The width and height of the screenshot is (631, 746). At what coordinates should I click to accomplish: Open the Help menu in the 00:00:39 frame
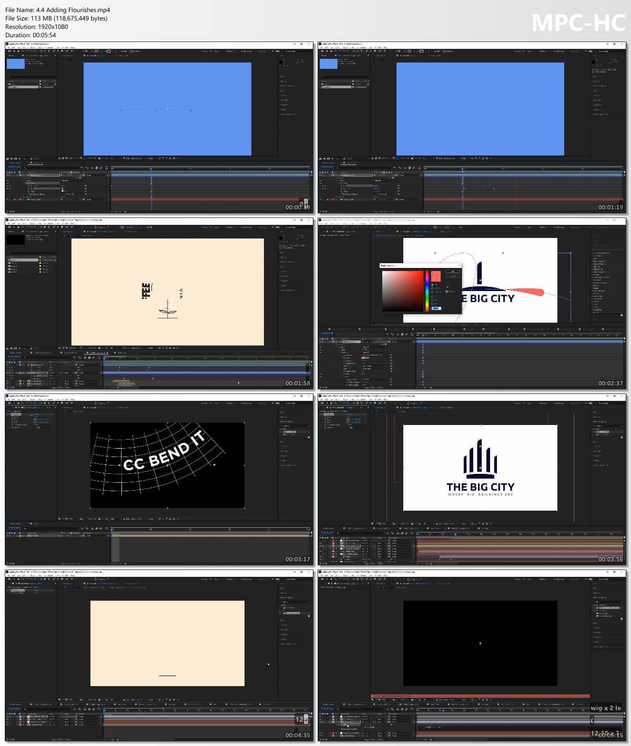point(73,47)
